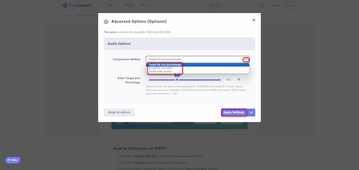Open the Pricing page
This screenshot has width=359, height=170.
[129, 5]
